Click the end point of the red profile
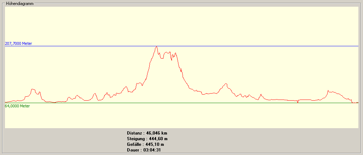Screen dimensions: 363x155 (358, 102)
